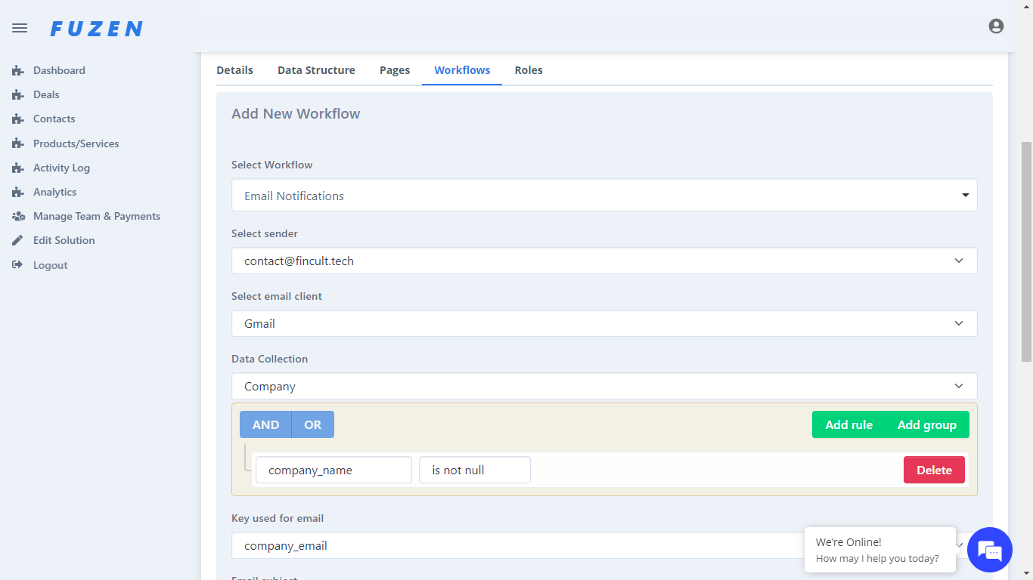Open the Select sender dropdown
This screenshot has height=580, width=1033.
point(603,261)
